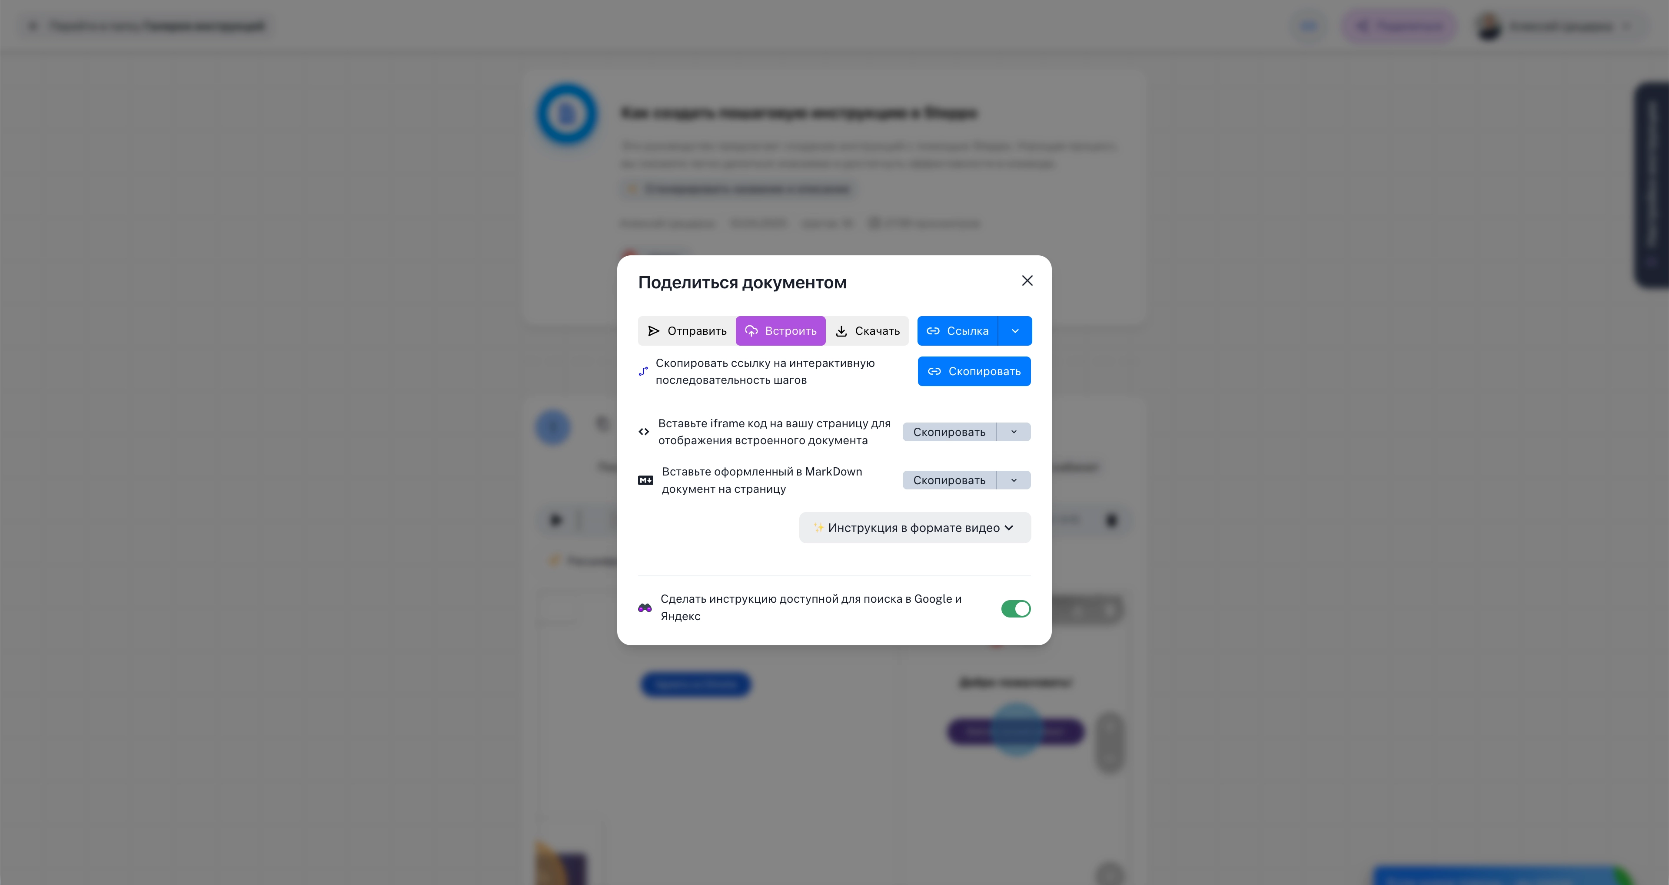Click the iframe code brackets icon
Image resolution: width=1669 pixels, height=885 pixels.
click(643, 432)
